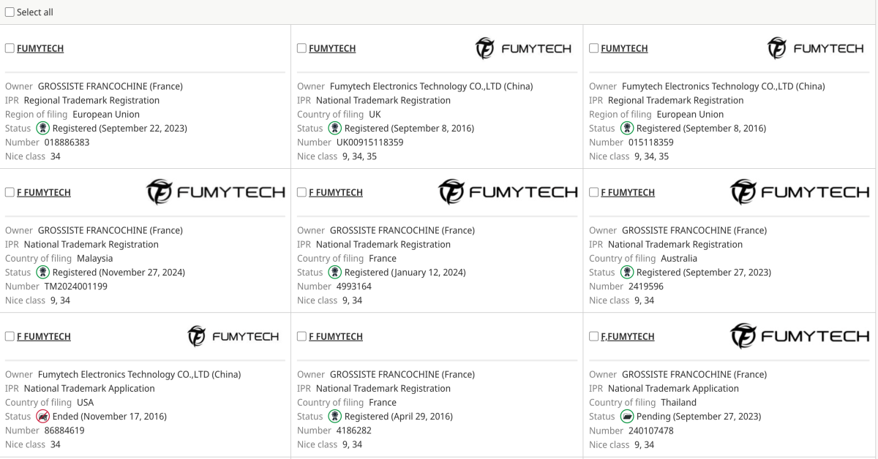Open the FUMYTECH title link for UK00915118359
This screenshot has width=878, height=459.
coord(332,49)
